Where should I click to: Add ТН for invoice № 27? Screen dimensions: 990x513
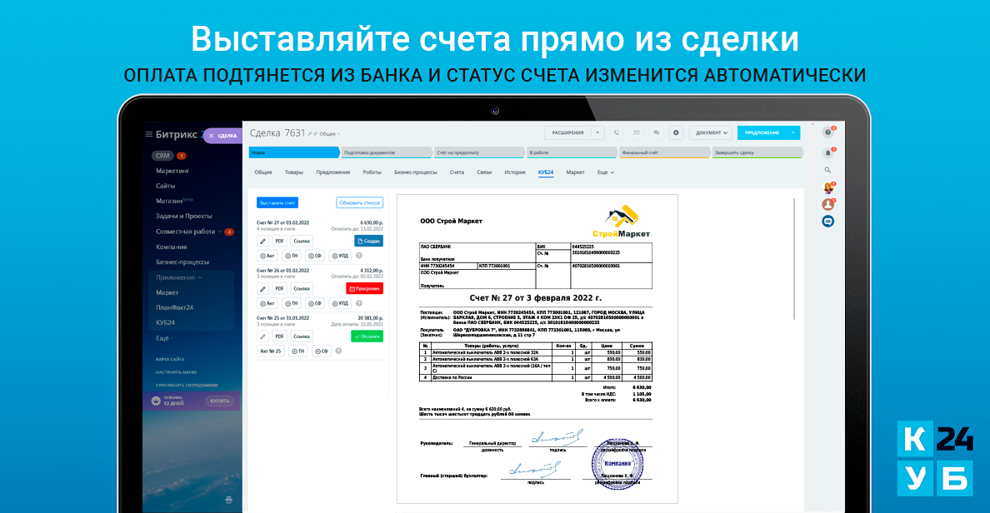[x=291, y=256]
